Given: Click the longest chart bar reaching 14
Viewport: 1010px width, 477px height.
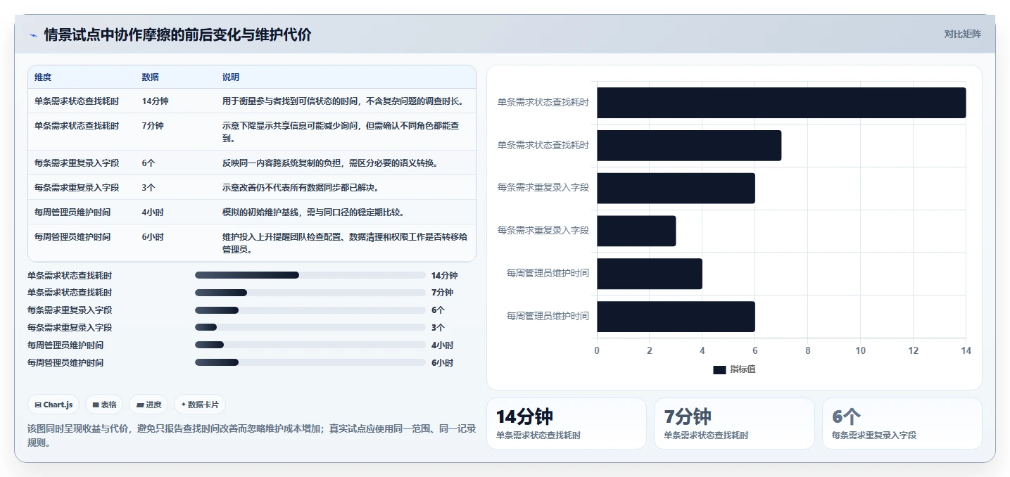Looking at the screenshot, I should pos(781,103).
